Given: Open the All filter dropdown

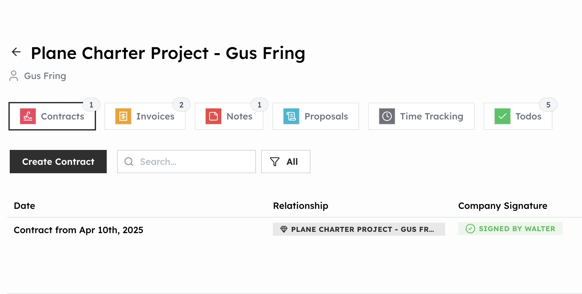Looking at the screenshot, I should pyautogui.click(x=285, y=162).
